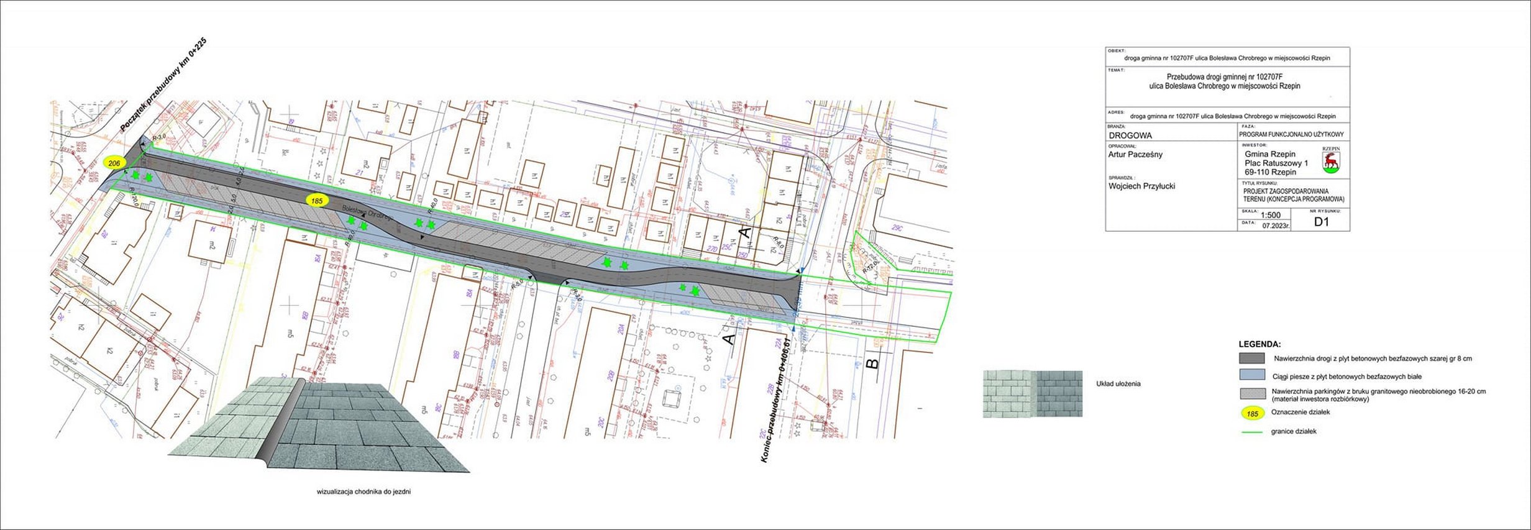Select the date field 07.2023r.
Viewport: 1531px width, 530px height.
tap(1276, 226)
